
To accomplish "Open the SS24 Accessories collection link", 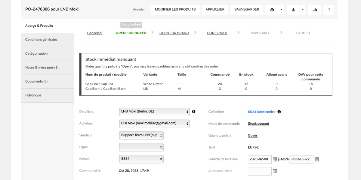I will [x=261, y=112].
